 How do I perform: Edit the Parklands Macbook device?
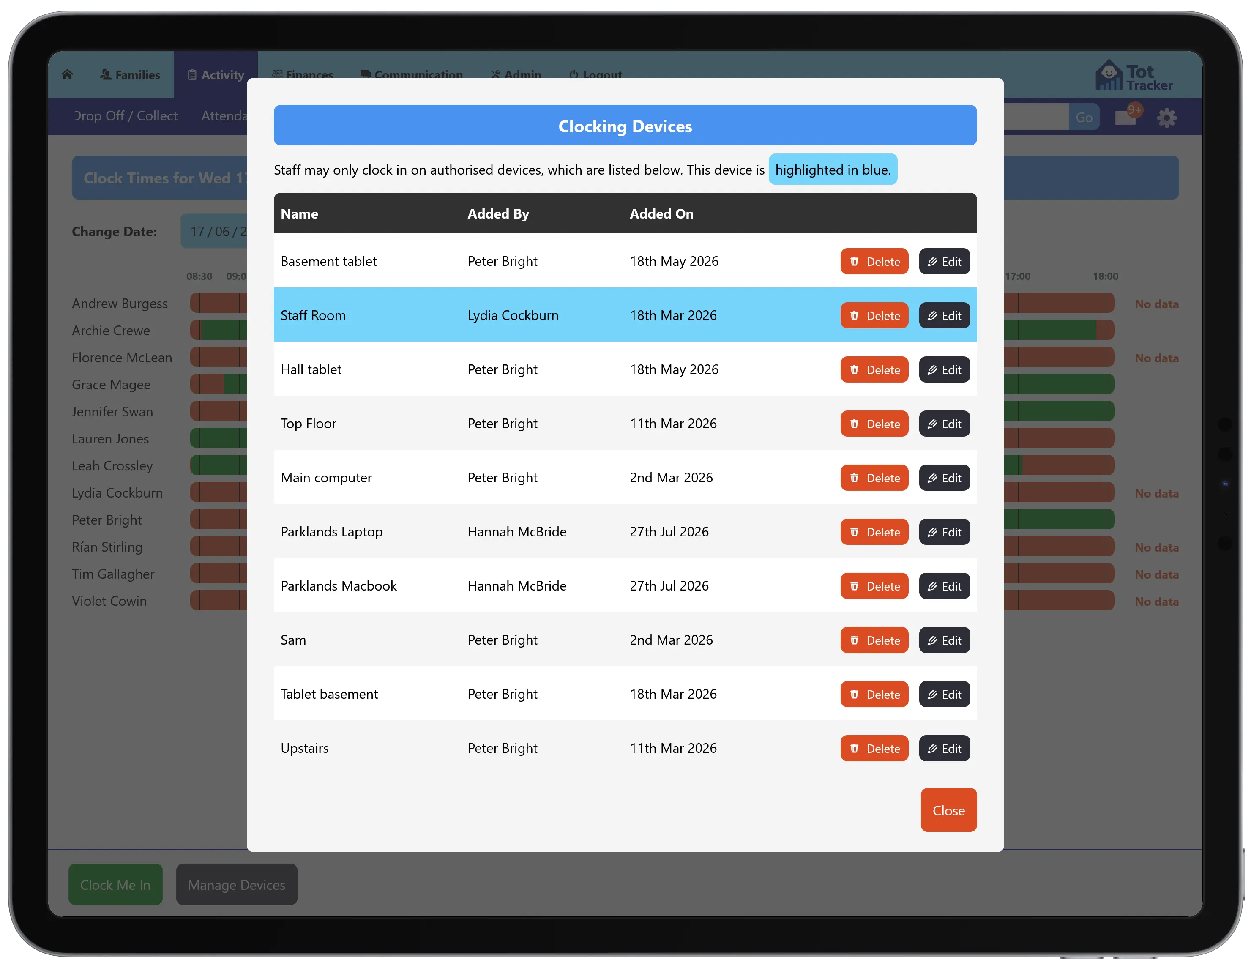pos(944,586)
